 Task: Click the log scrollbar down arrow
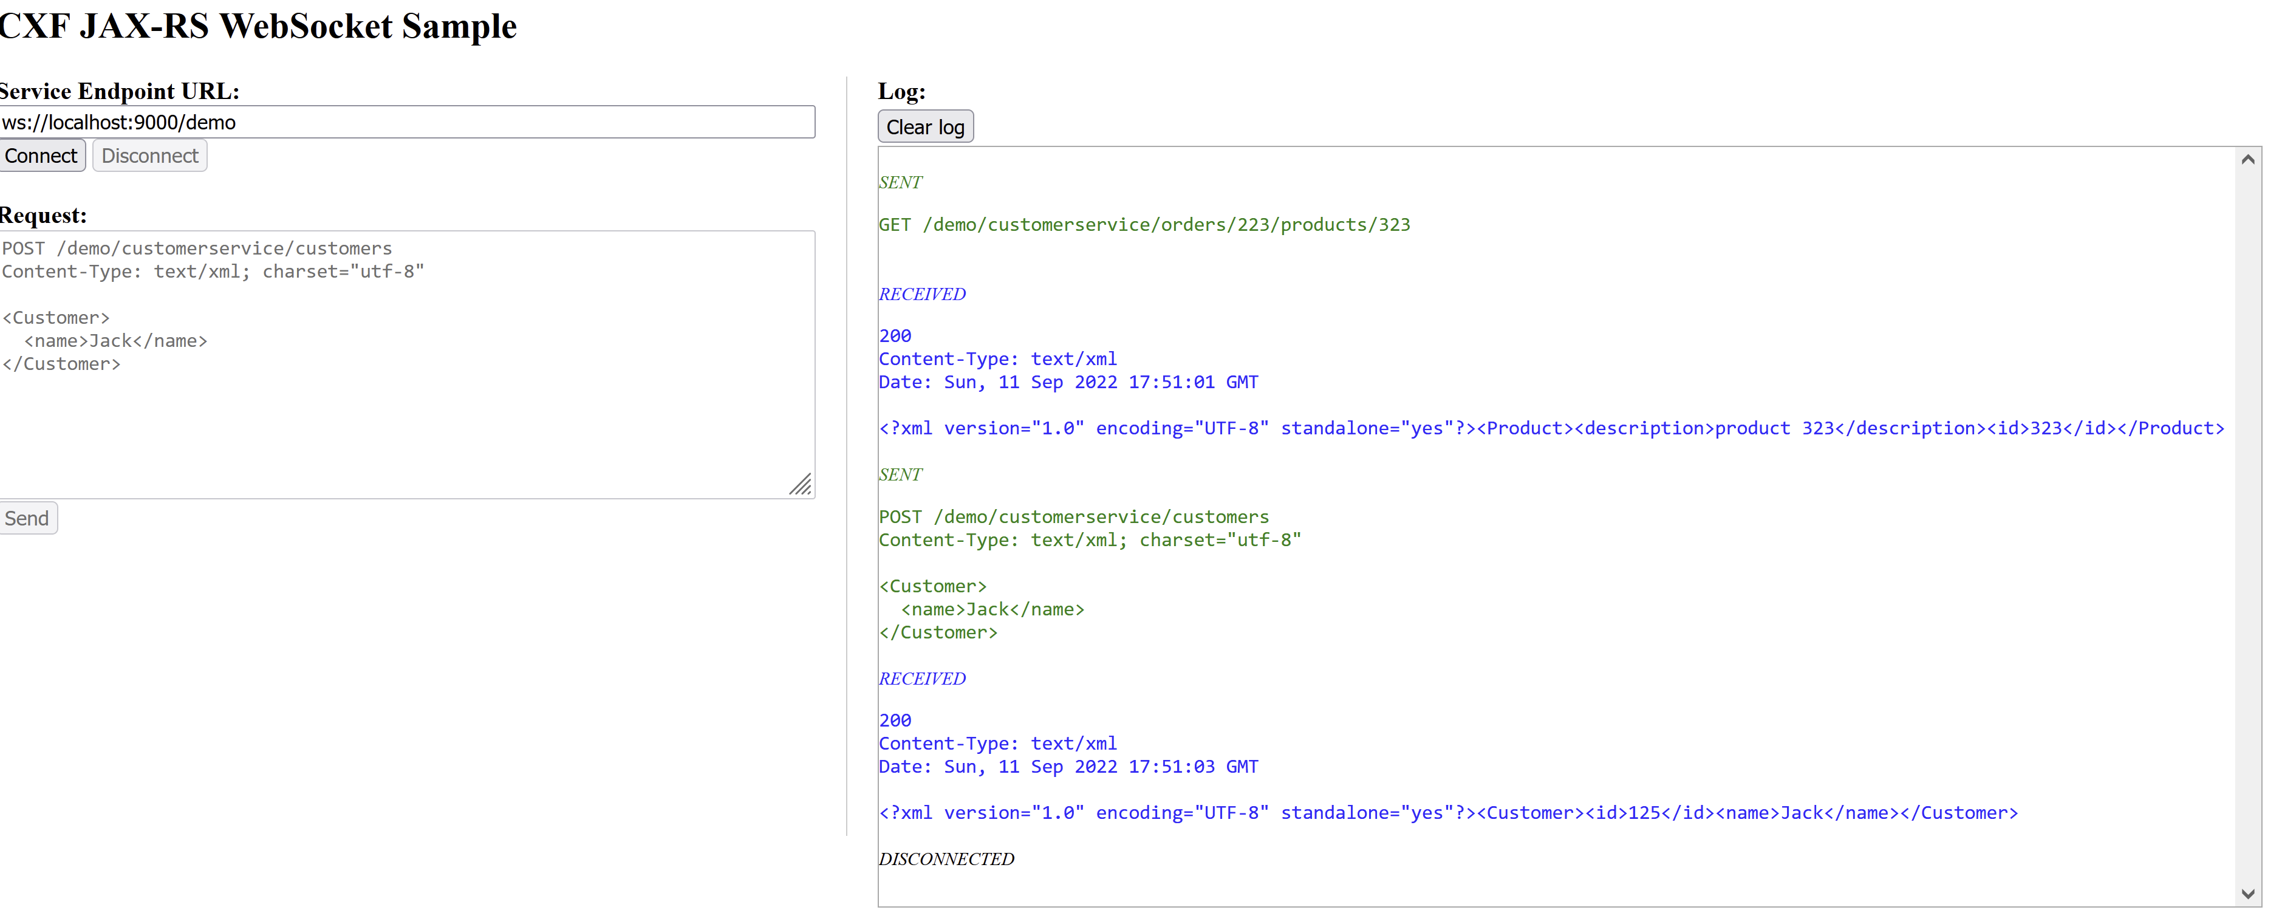[2247, 893]
